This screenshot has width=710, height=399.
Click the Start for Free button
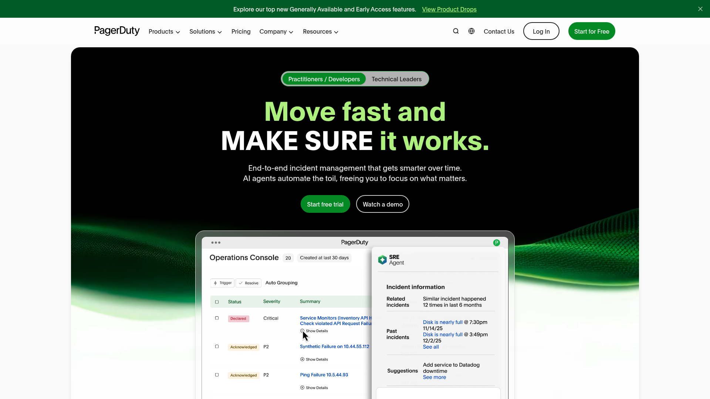pyautogui.click(x=592, y=31)
